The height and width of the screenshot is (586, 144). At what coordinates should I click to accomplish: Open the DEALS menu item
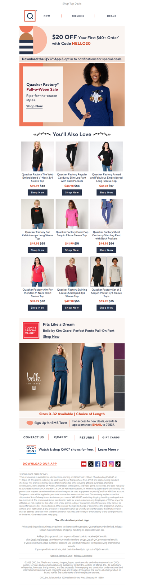coord(112,16)
